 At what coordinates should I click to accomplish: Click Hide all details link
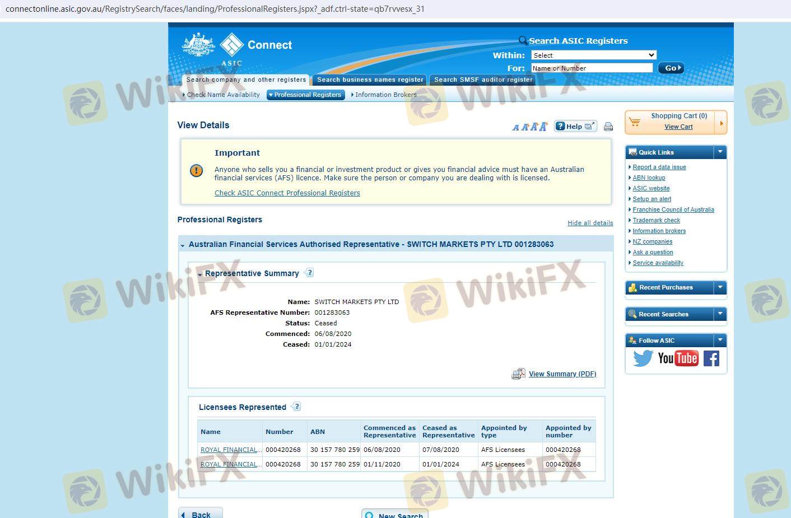tap(590, 223)
